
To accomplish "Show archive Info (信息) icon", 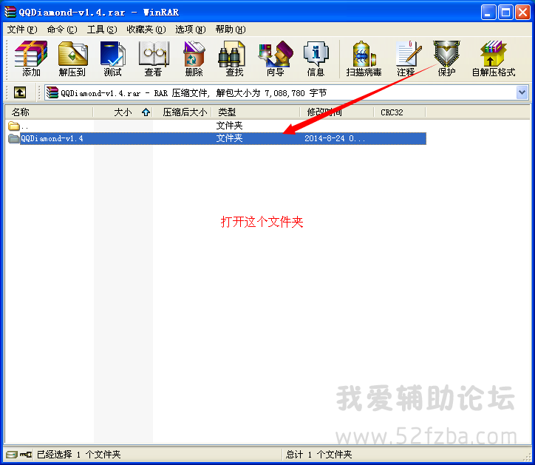I will coord(316,58).
